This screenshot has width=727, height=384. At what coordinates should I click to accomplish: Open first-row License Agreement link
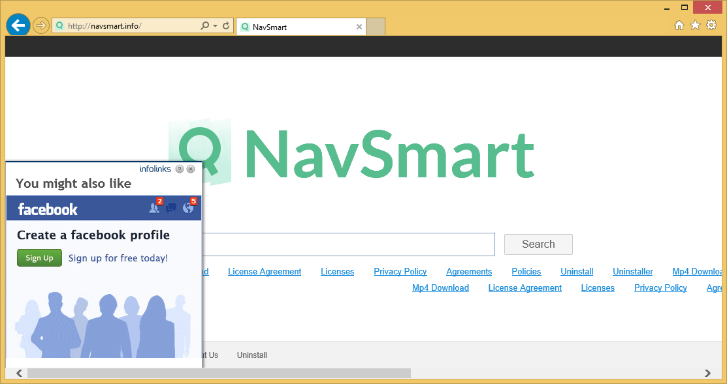[265, 272]
